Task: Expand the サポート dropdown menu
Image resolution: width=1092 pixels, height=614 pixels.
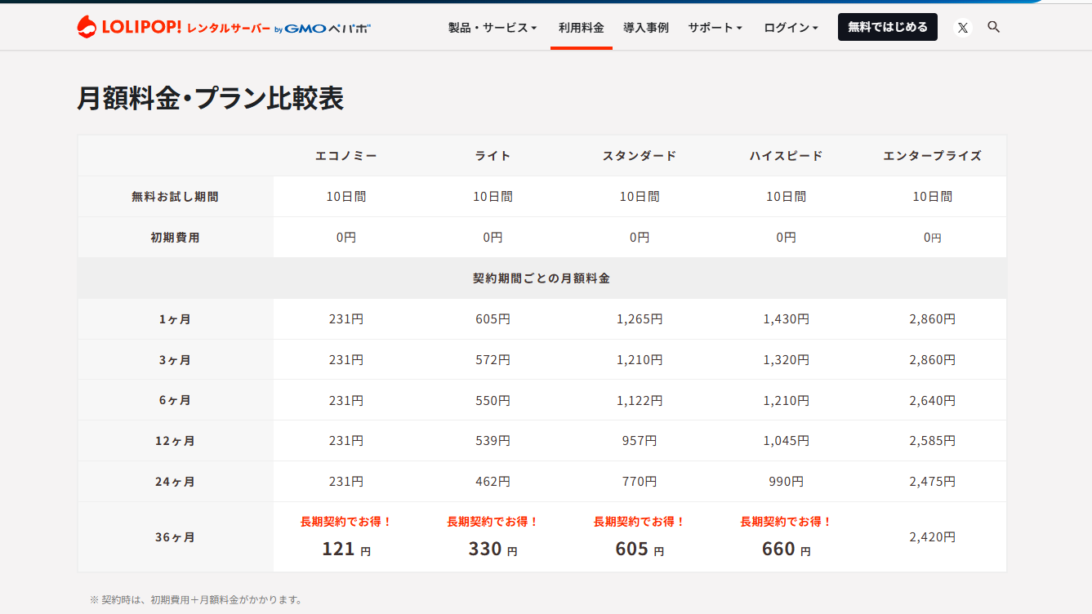Action: (715, 28)
